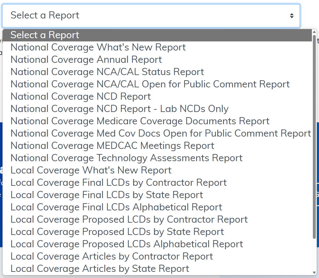Select NCA/CAL Open for Public Comment Report
319x278 pixels.
pos(150,84)
